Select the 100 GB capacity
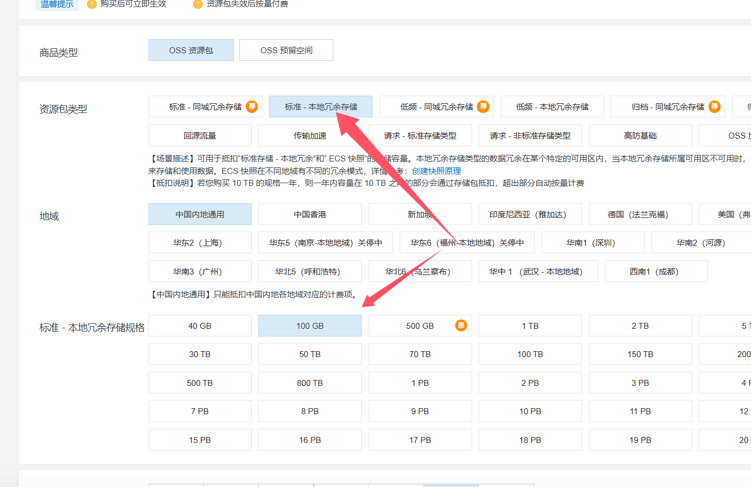The image size is (751, 487). tap(310, 326)
